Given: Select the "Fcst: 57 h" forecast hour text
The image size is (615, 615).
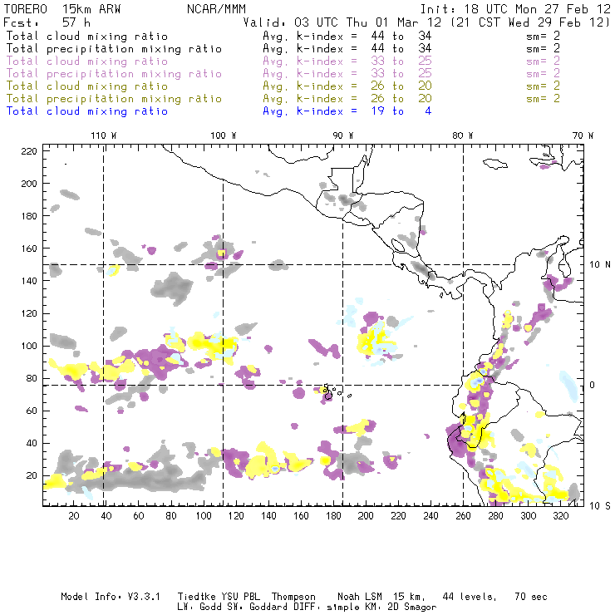Looking at the screenshot, I should point(47,22).
